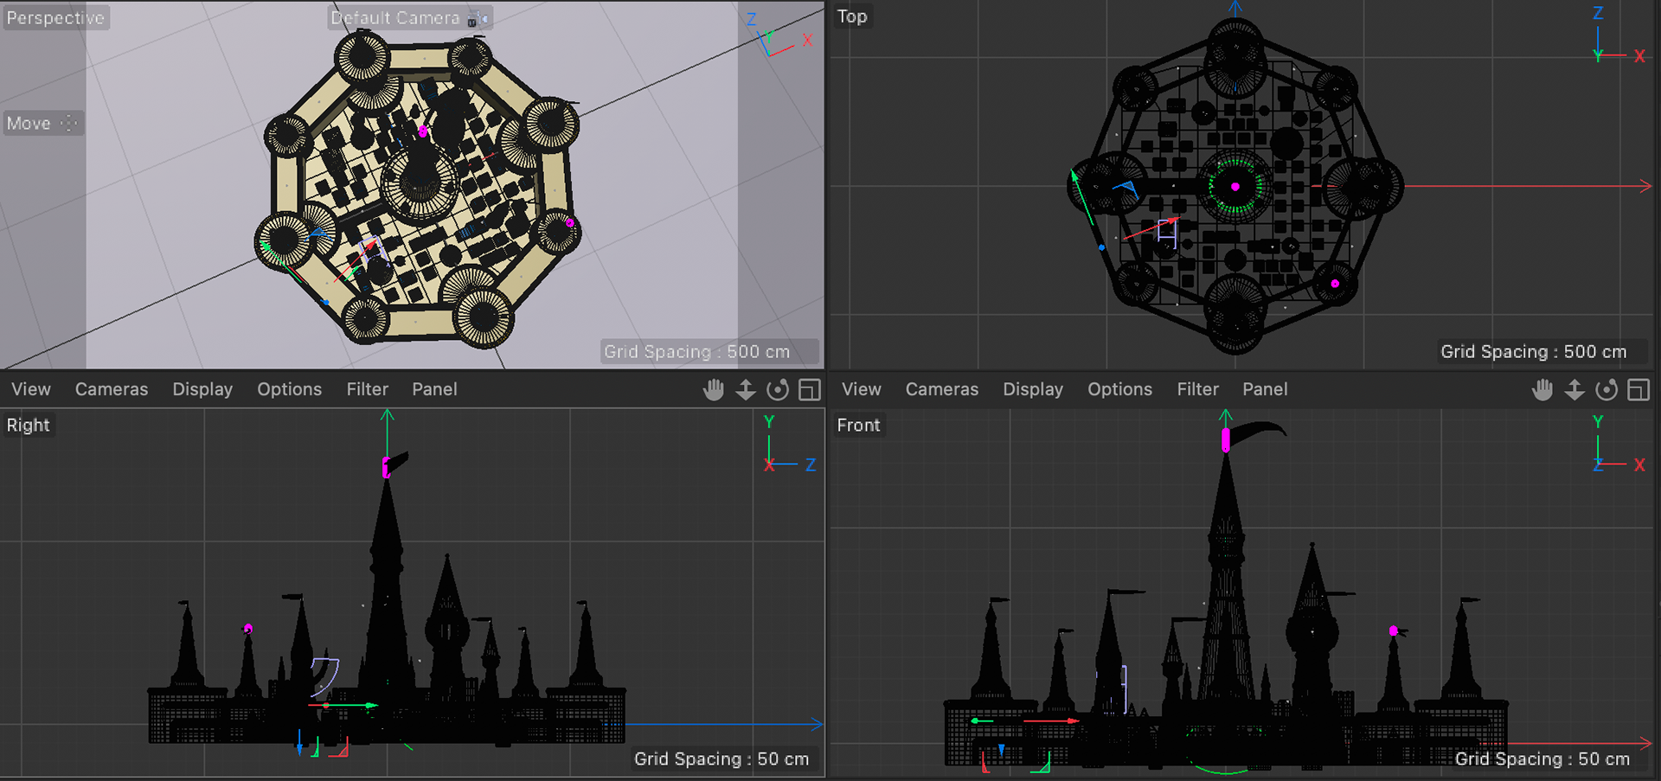Screen dimensions: 1661x781
Task: Click the Move tool label
Action: [x=29, y=124]
